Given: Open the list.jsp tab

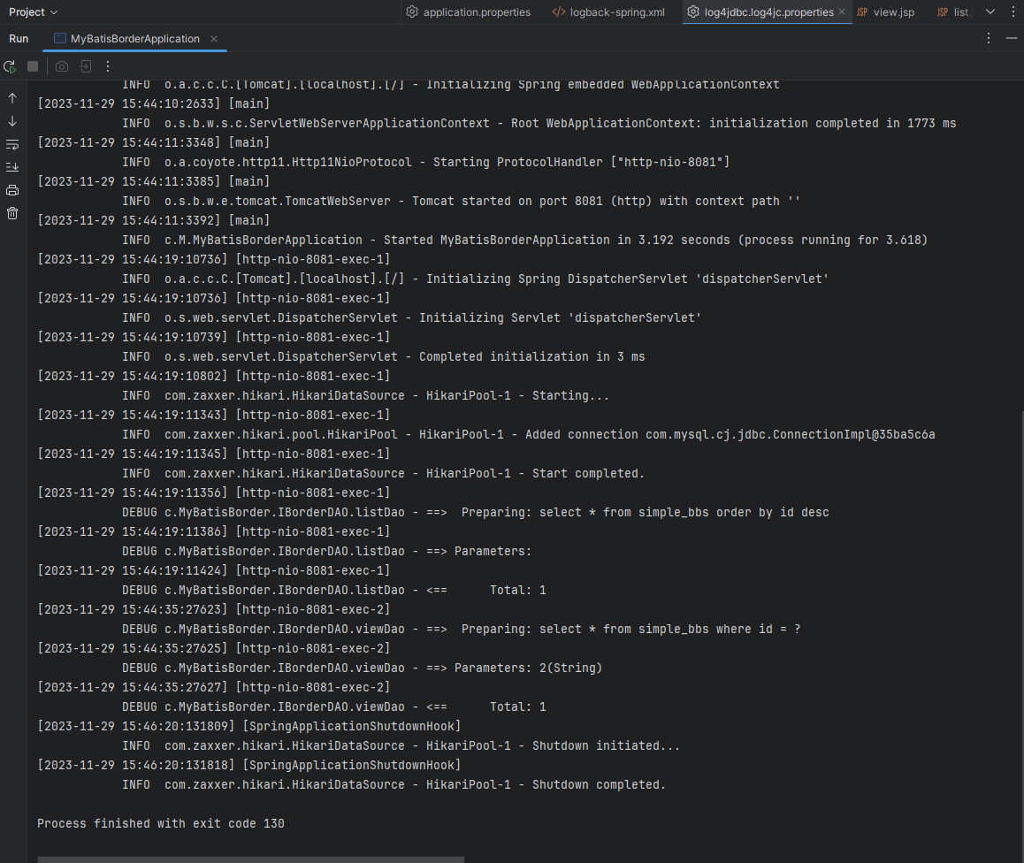Looking at the screenshot, I should (954, 11).
